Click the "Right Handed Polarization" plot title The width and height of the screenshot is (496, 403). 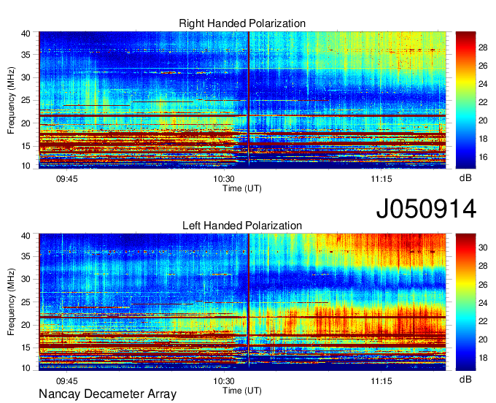pyautogui.click(x=242, y=23)
